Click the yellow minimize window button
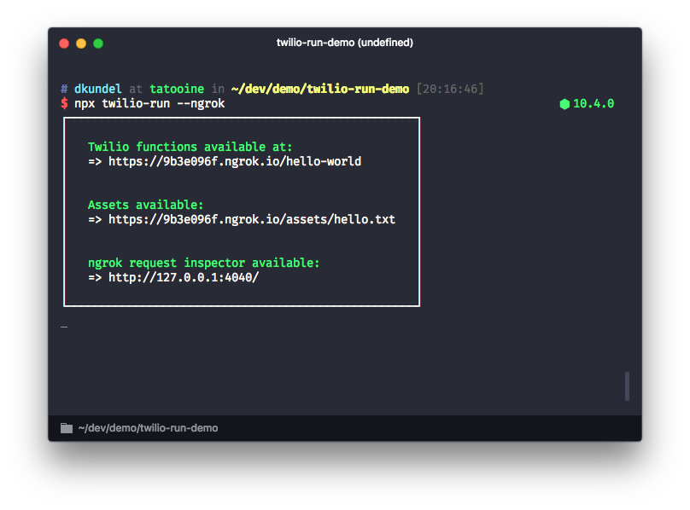690x510 pixels. coord(81,43)
